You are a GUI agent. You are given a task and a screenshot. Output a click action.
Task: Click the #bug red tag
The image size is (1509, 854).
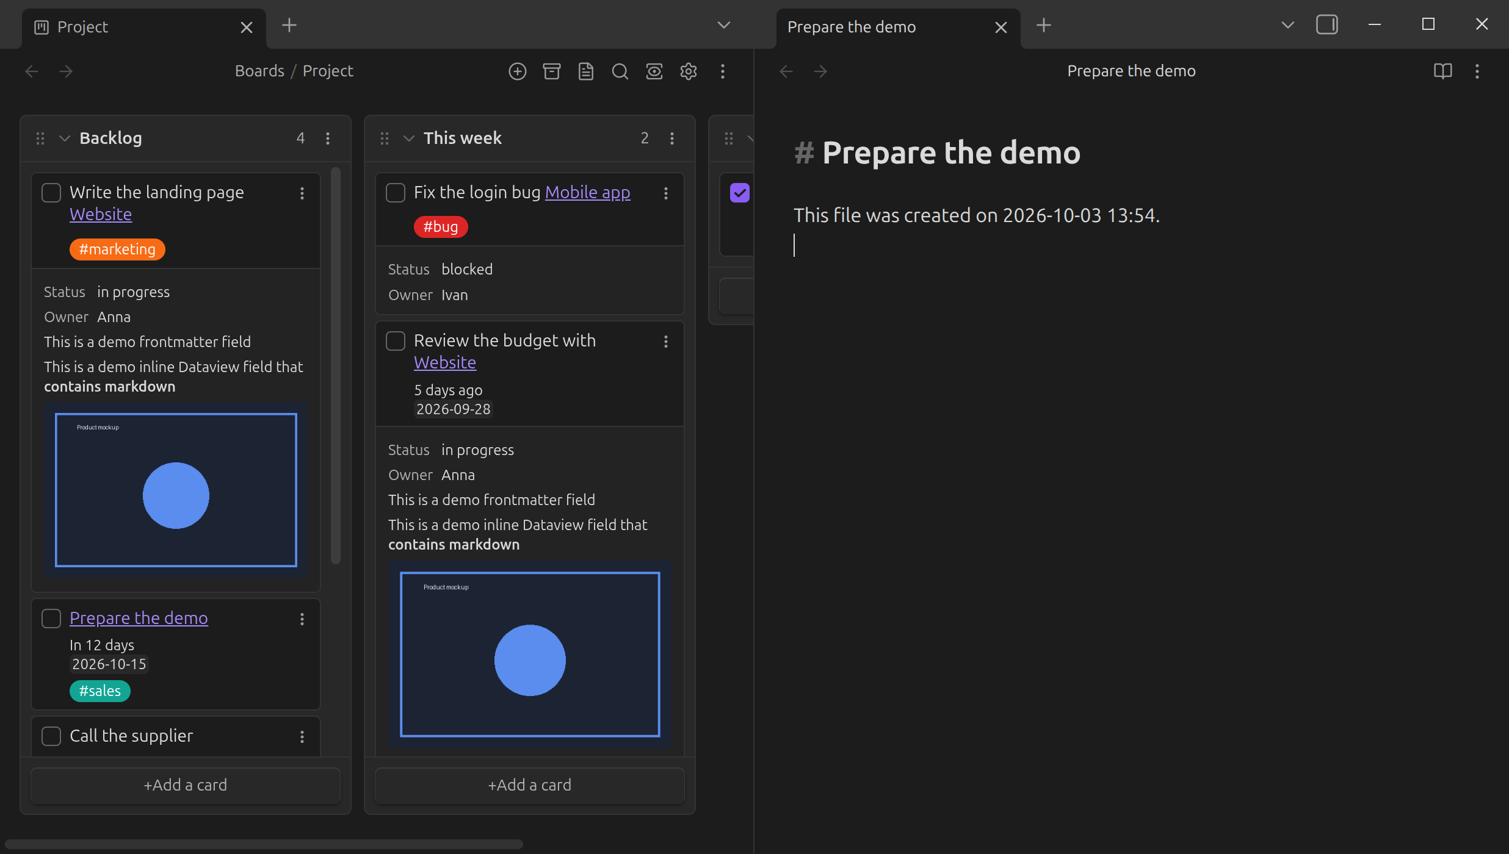point(441,227)
